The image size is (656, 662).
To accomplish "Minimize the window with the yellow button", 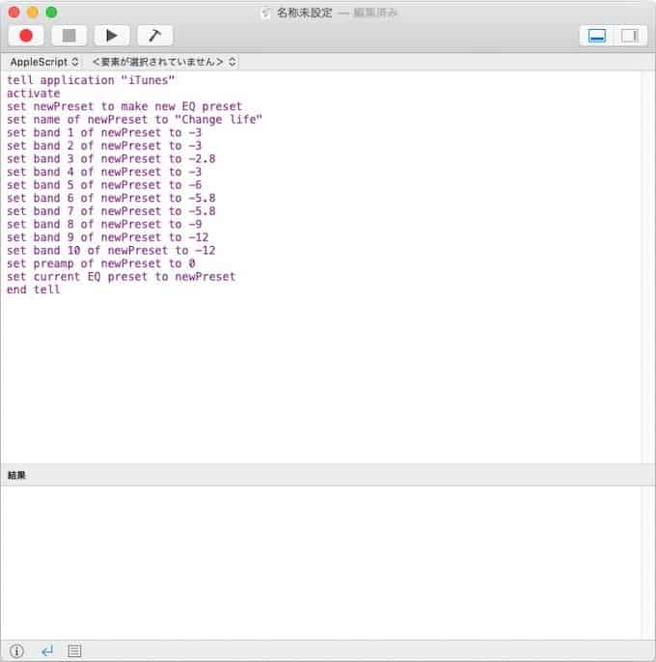I will tap(33, 13).
